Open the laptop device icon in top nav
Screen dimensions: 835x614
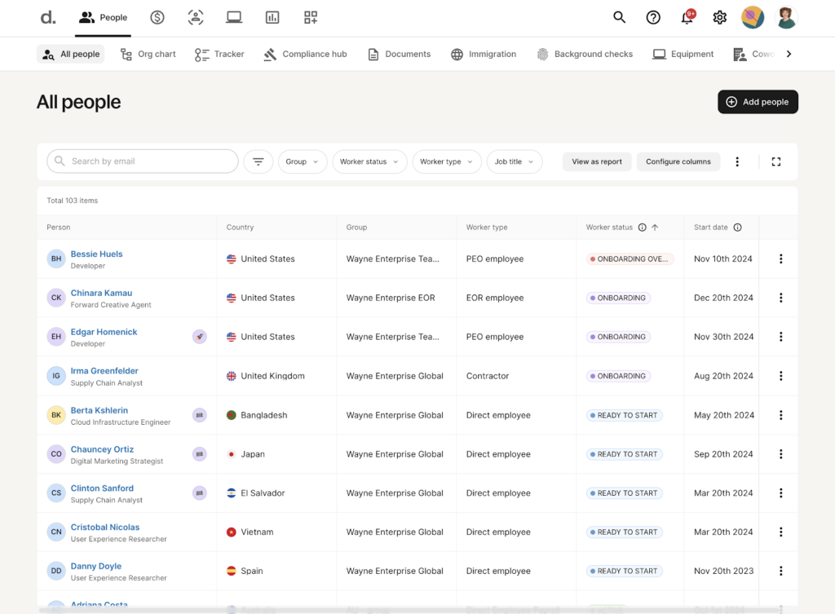pos(234,16)
